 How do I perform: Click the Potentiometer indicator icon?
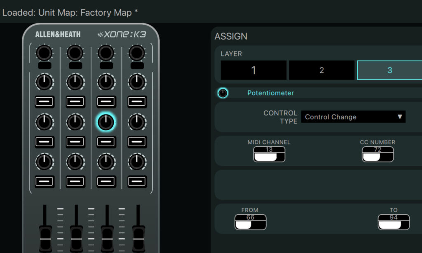223,93
